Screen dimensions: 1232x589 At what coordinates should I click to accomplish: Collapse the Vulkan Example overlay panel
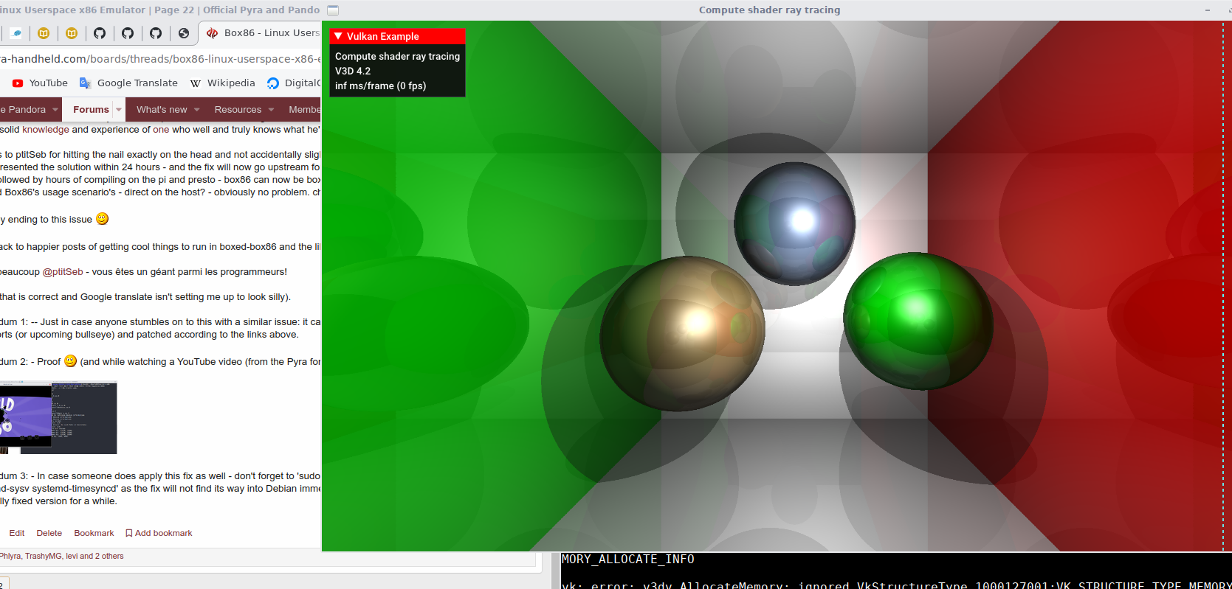point(339,36)
